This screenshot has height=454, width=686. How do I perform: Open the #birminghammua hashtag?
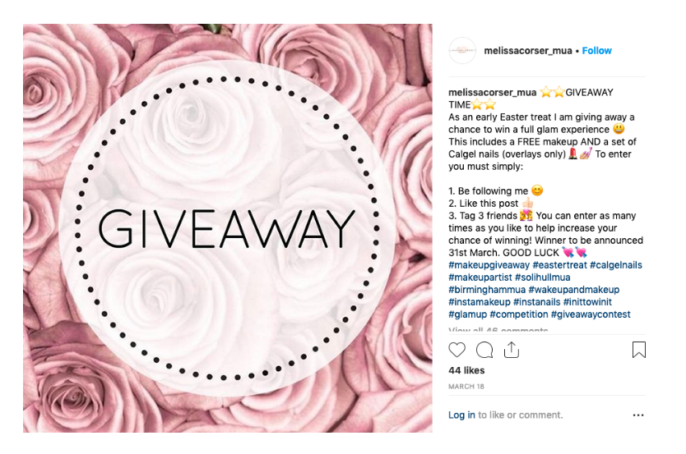(x=487, y=290)
